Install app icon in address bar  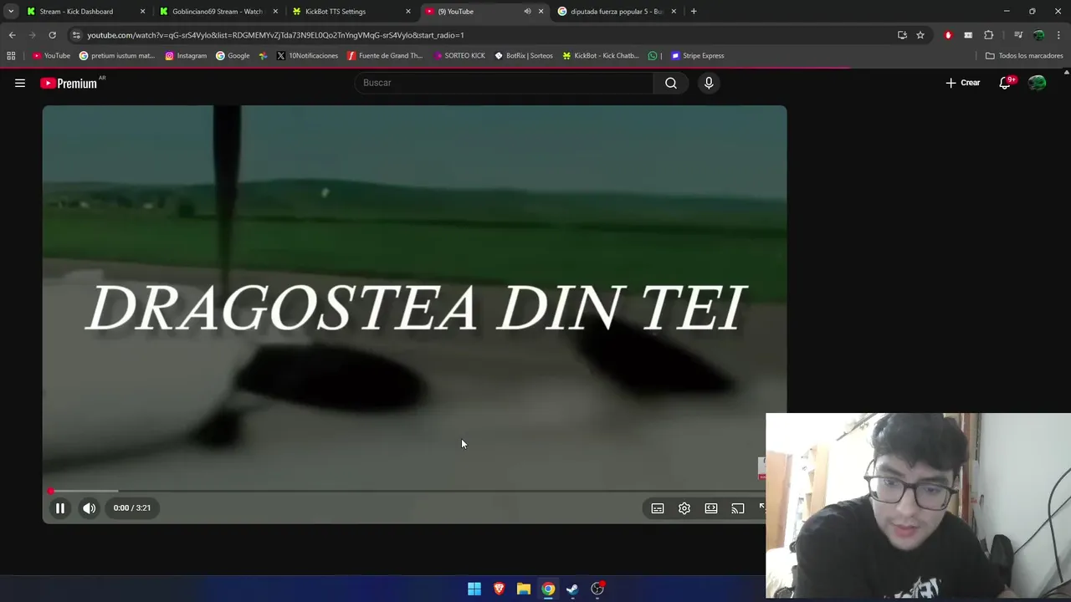click(902, 35)
